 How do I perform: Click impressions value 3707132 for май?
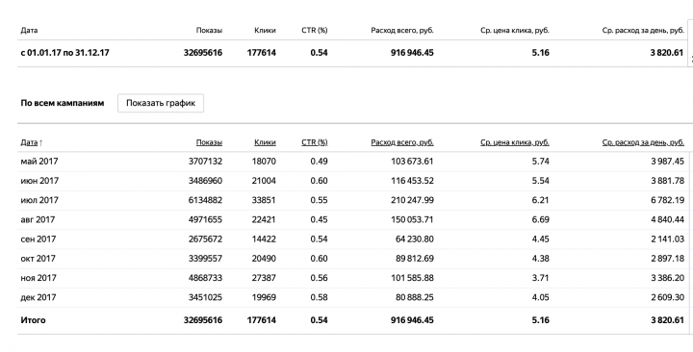tap(205, 162)
